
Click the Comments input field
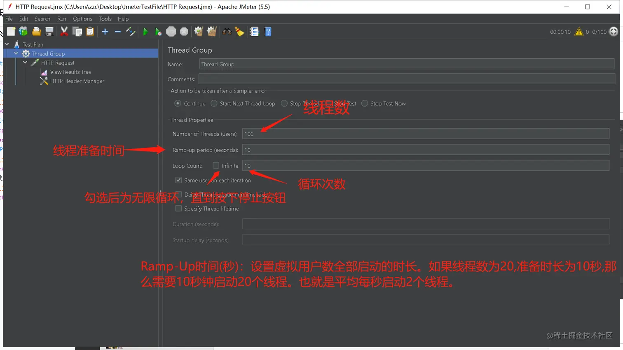coord(407,79)
